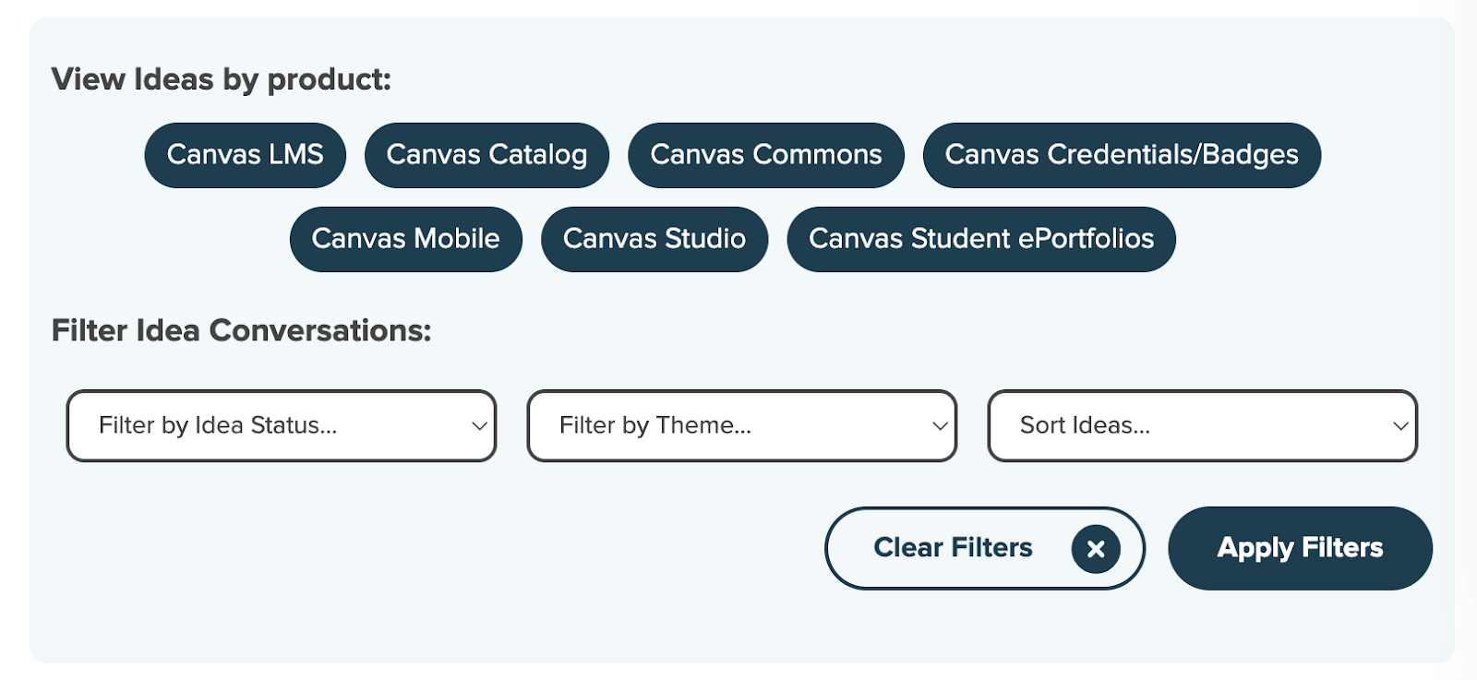
Task: Choose the Canvas Catalog product pill
Action: pos(486,155)
